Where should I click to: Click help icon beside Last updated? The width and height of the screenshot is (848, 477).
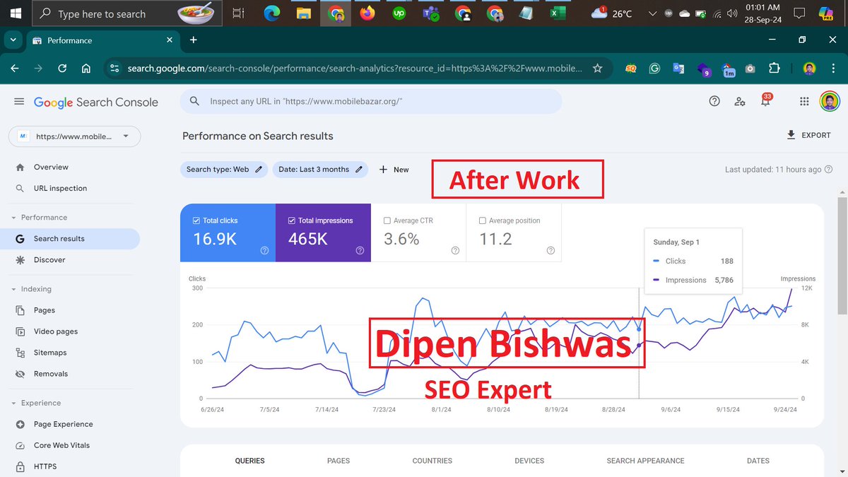coord(828,170)
